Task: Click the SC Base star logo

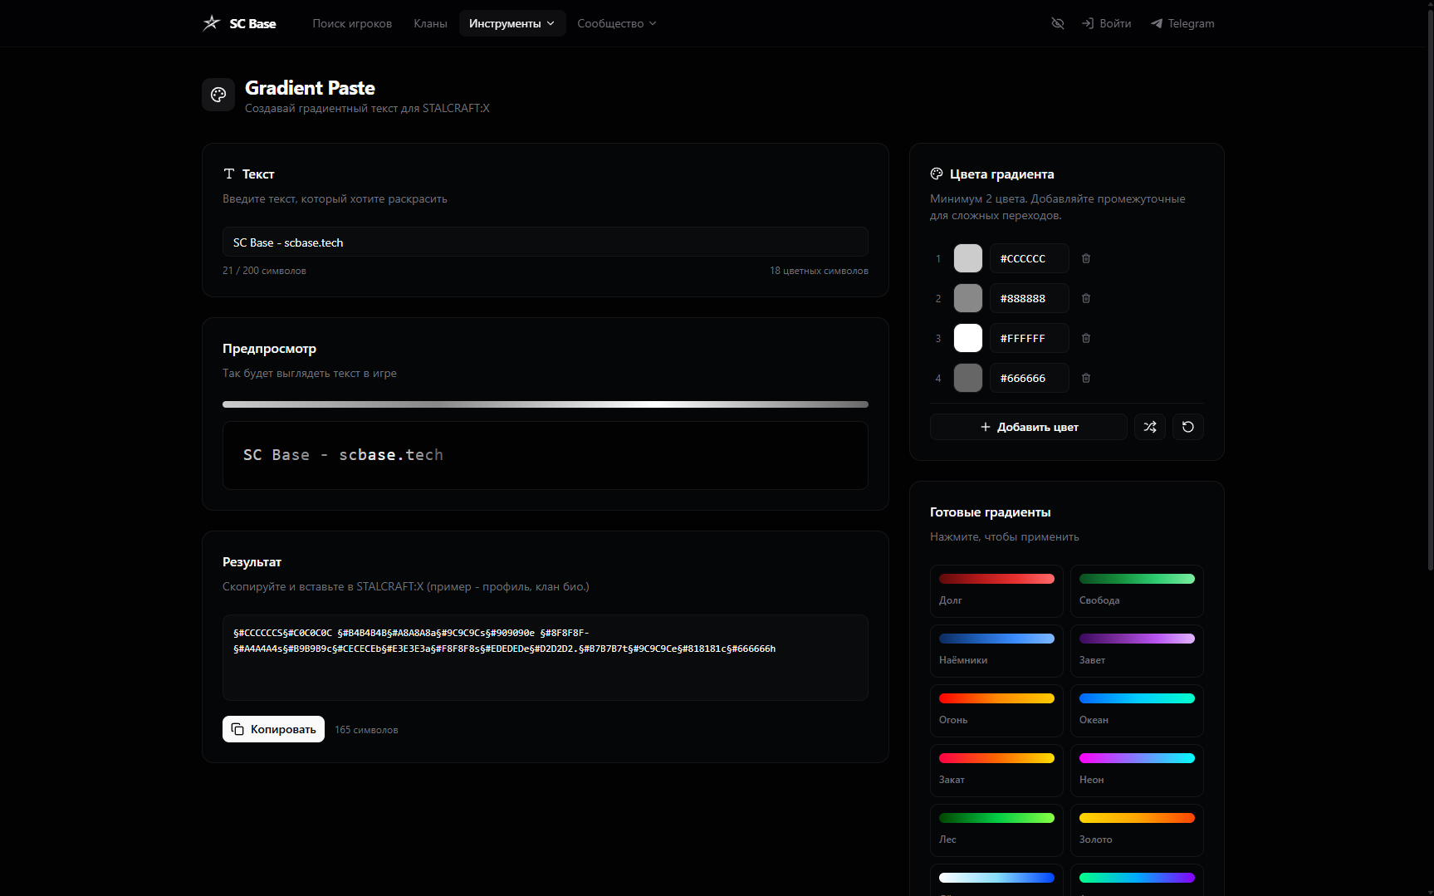Action: tap(212, 23)
